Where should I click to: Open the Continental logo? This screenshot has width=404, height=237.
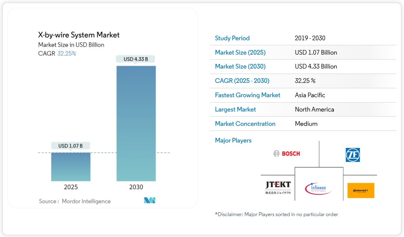pyautogui.click(x=361, y=191)
